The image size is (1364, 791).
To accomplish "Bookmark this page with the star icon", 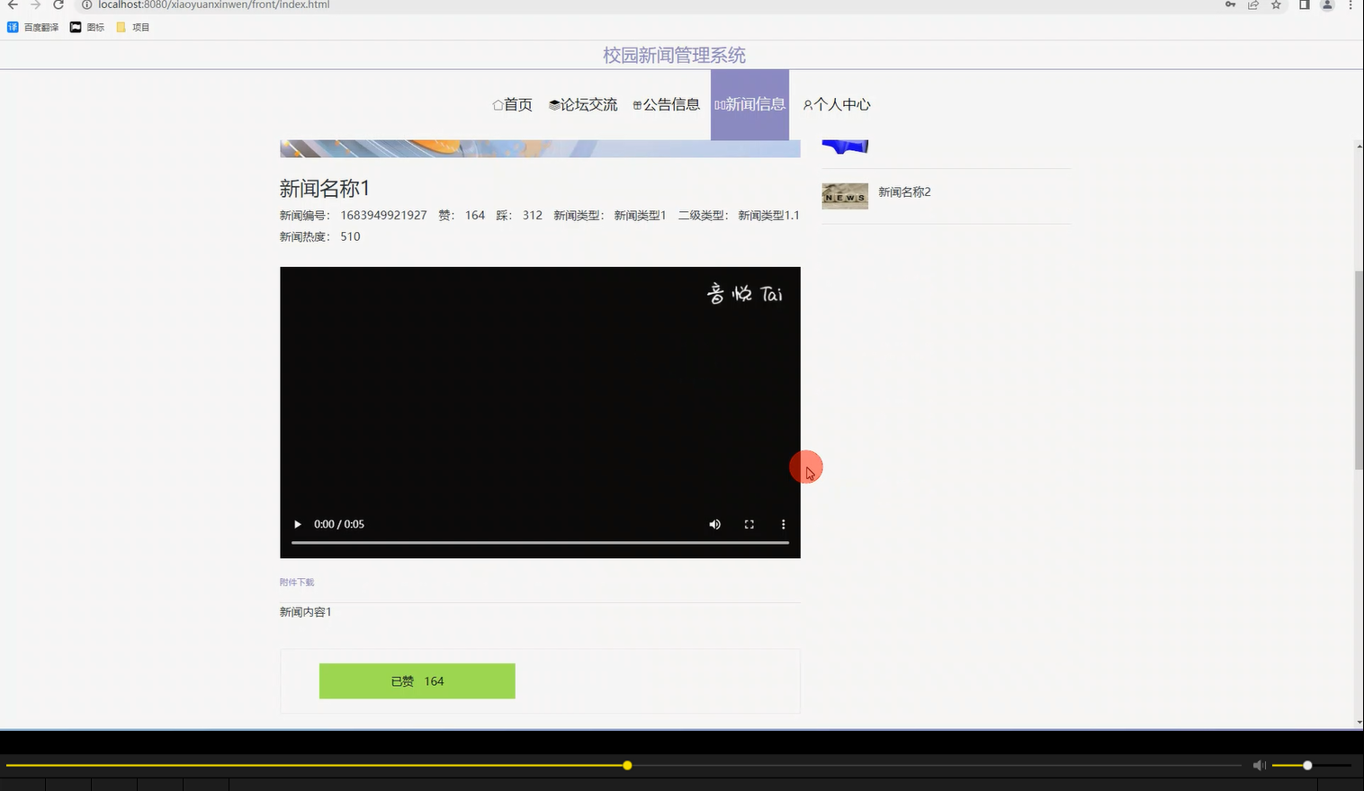I will coord(1275,5).
